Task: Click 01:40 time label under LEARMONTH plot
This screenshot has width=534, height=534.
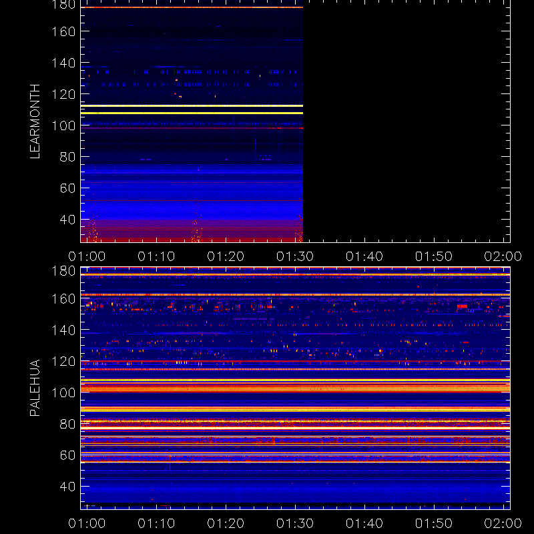Action: [364, 256]
